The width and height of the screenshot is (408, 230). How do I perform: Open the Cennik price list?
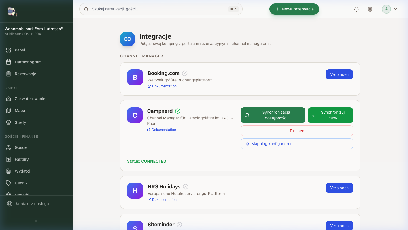pos(36,183)
